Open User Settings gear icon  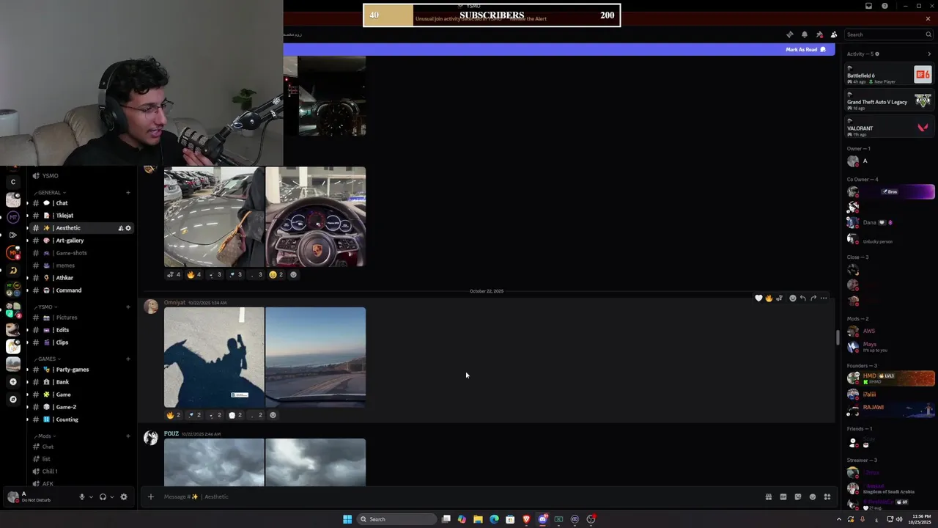[x=123, y=496]
